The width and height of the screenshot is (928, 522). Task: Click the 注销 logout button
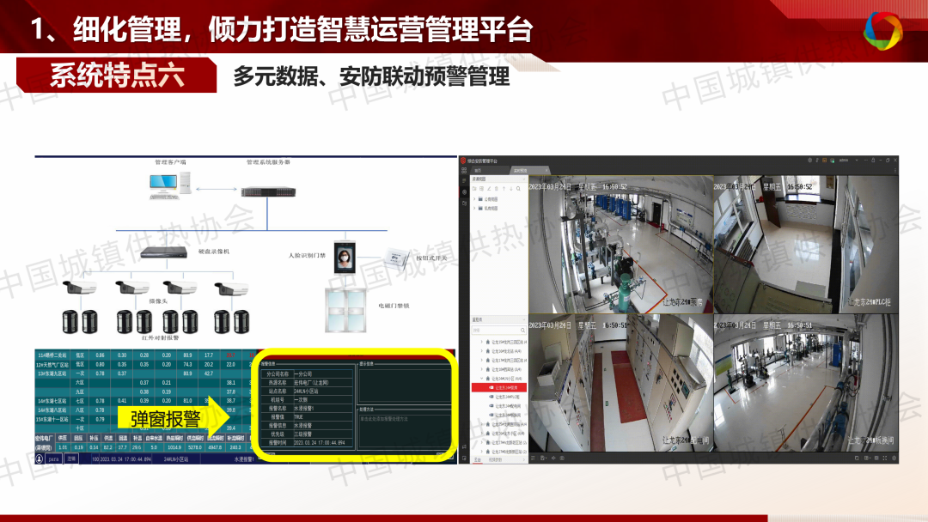[70, 458]
